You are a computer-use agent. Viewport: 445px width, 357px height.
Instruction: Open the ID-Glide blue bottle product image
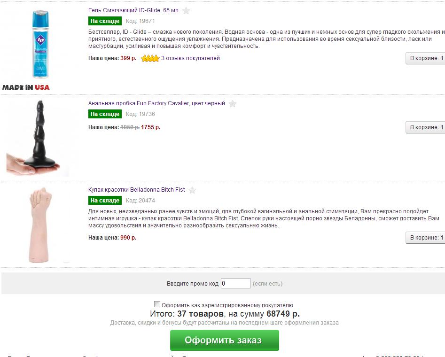(40, 44)
